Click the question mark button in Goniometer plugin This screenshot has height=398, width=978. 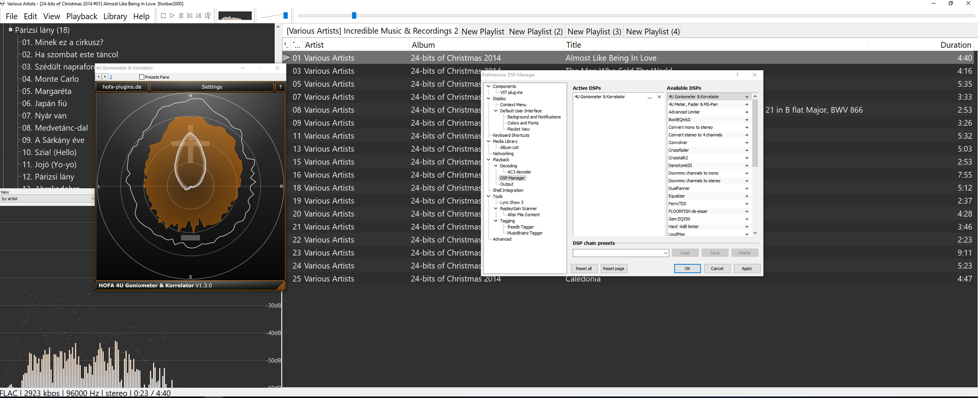point(280,87)
